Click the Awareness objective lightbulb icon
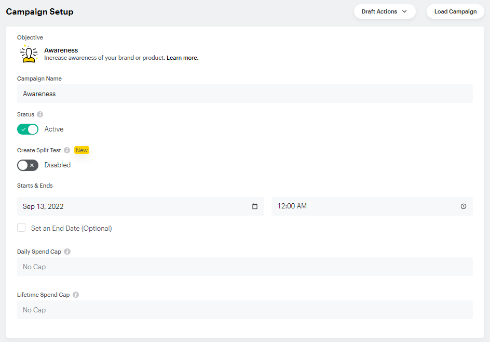 [29, 54]
